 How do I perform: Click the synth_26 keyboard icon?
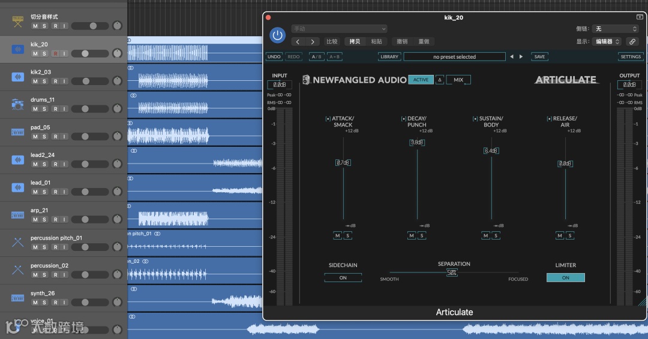click(x=17, y=298)
